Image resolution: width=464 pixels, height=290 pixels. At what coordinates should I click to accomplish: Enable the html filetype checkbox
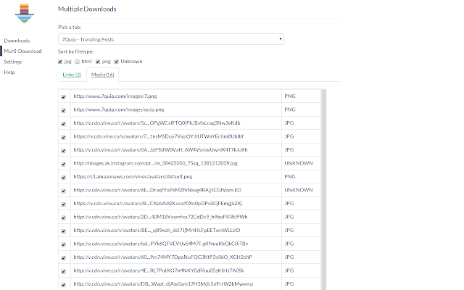coord(78,62)
